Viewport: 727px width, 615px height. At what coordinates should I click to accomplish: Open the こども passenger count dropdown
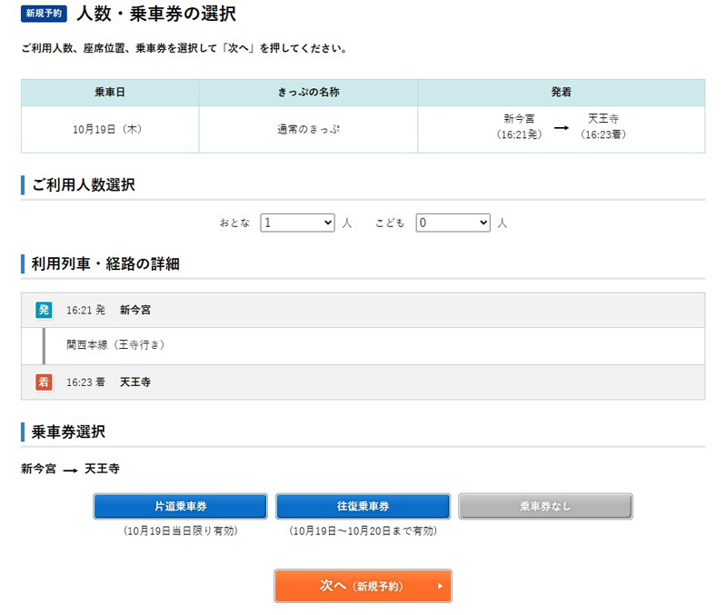click(453, 223)
